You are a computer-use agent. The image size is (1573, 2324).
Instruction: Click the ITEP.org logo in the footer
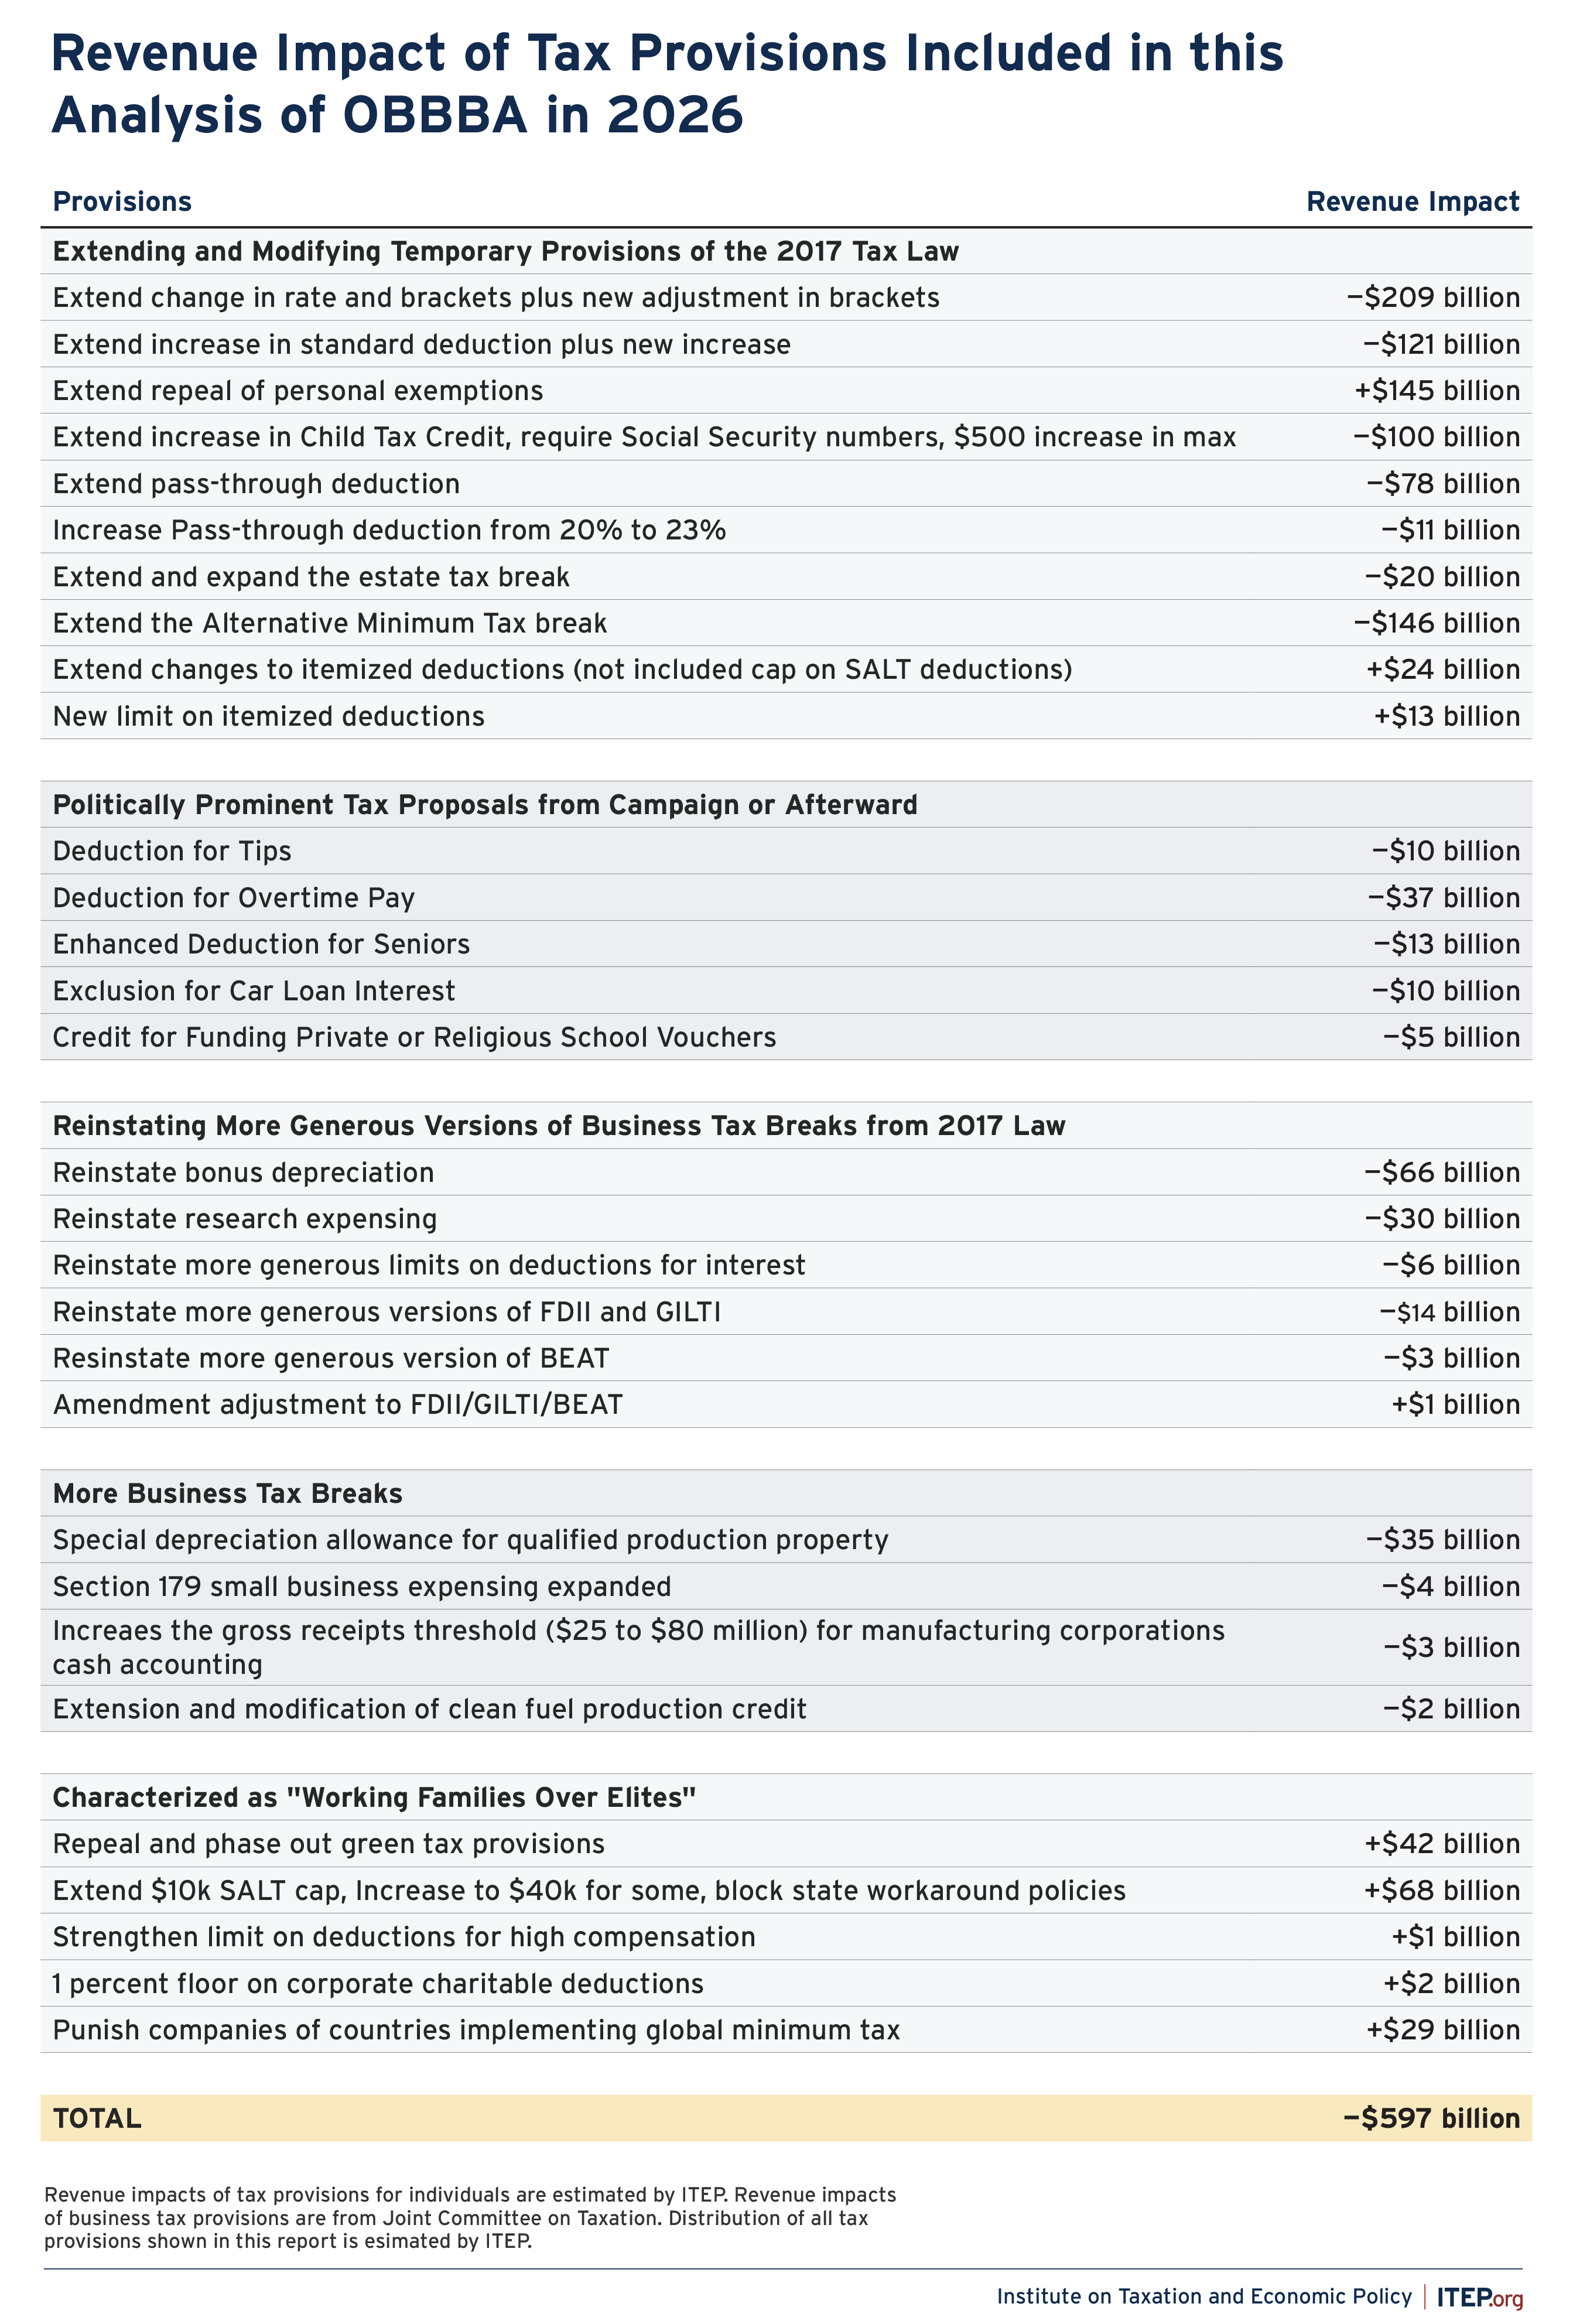1479,2296
